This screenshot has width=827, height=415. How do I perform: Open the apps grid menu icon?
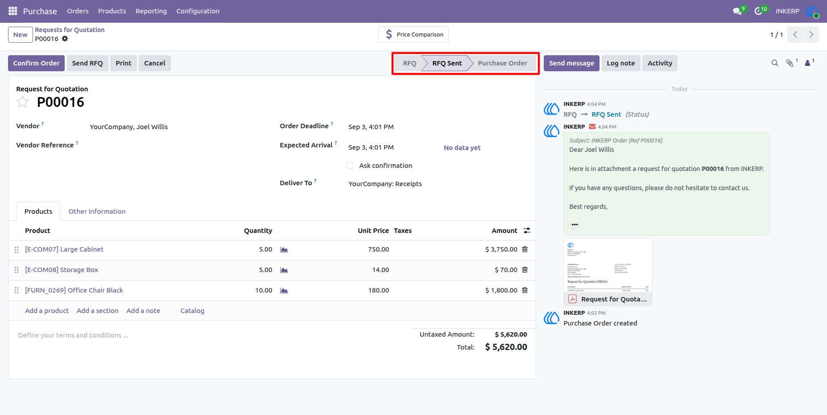pos(13,11)
